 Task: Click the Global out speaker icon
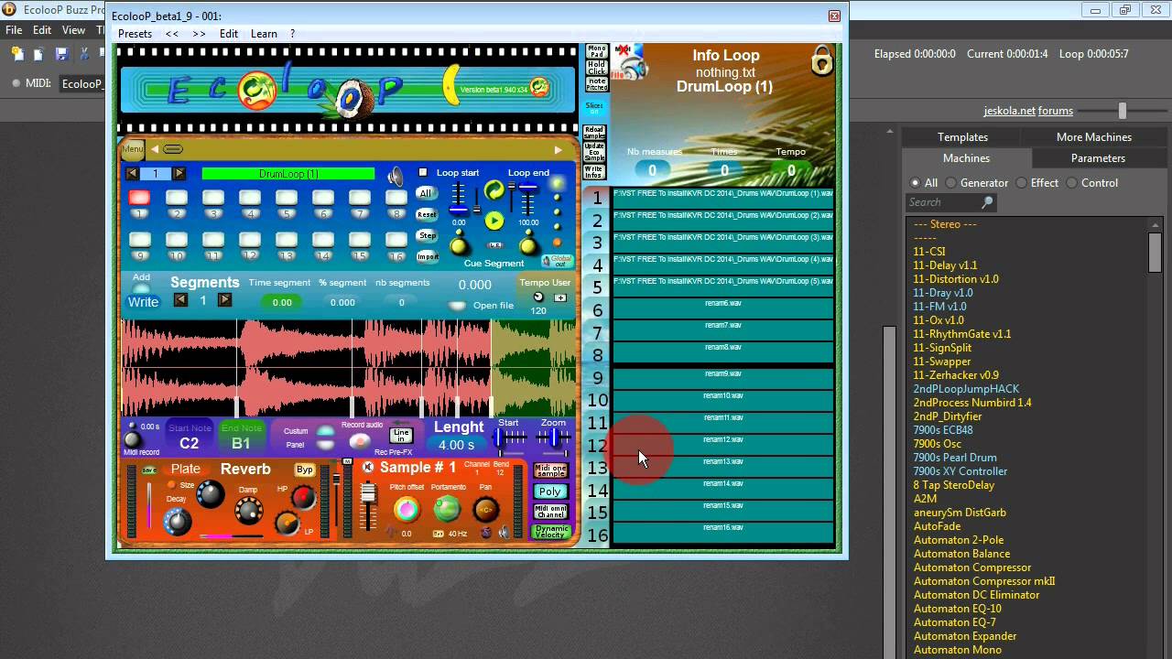point(557,262)
